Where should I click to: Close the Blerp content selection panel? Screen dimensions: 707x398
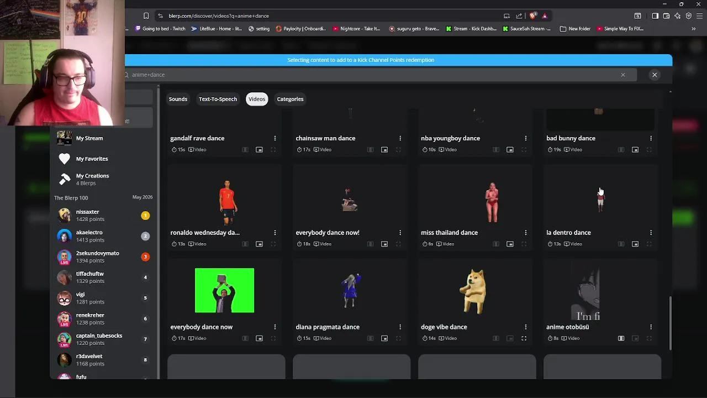[655, 75]
